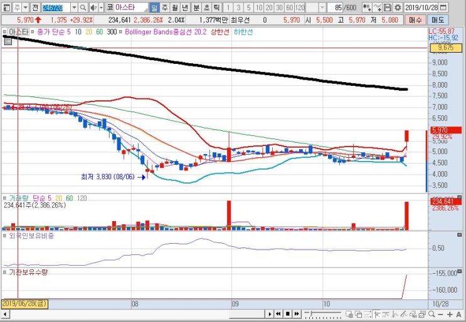Open chart settings via the gear icon
Screen dimensions: 466x322
click(x=398, y=8)
